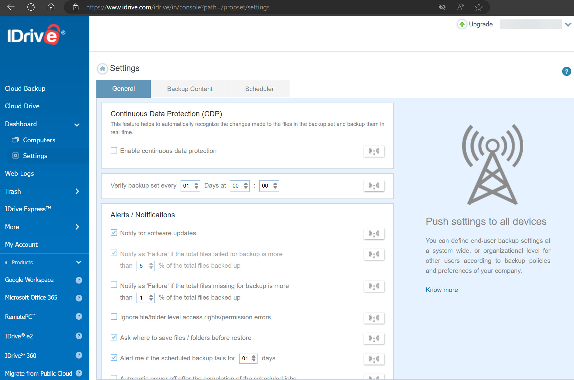Adjust the verify backup minutes stepper

[x=275, y=186]
